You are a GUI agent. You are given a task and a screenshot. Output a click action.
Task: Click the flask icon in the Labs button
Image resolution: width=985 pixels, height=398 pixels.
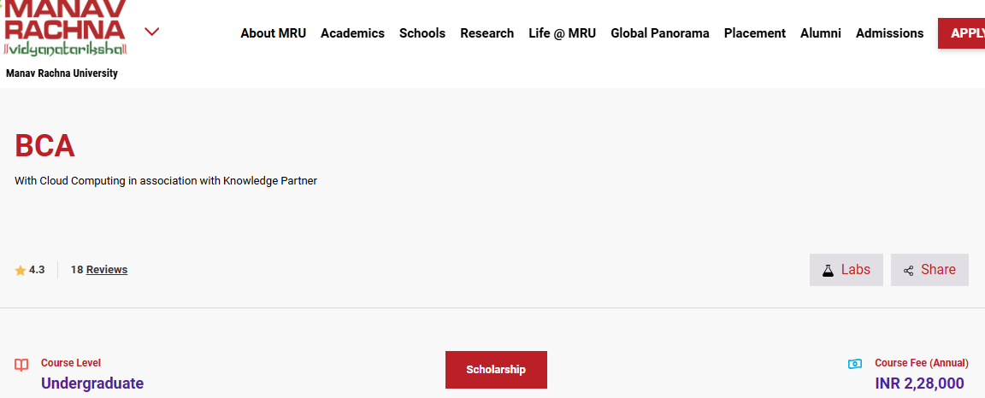pos(828,271)
